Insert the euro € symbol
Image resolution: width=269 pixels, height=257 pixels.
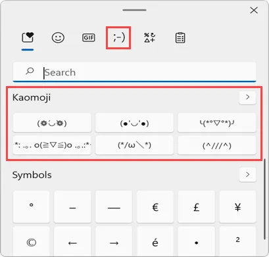(x=155, y=207)
